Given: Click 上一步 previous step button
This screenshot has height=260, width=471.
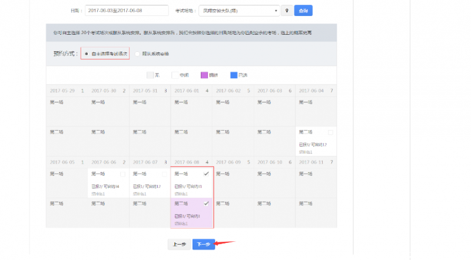Looking at the screenshot, I should [179, 244].
